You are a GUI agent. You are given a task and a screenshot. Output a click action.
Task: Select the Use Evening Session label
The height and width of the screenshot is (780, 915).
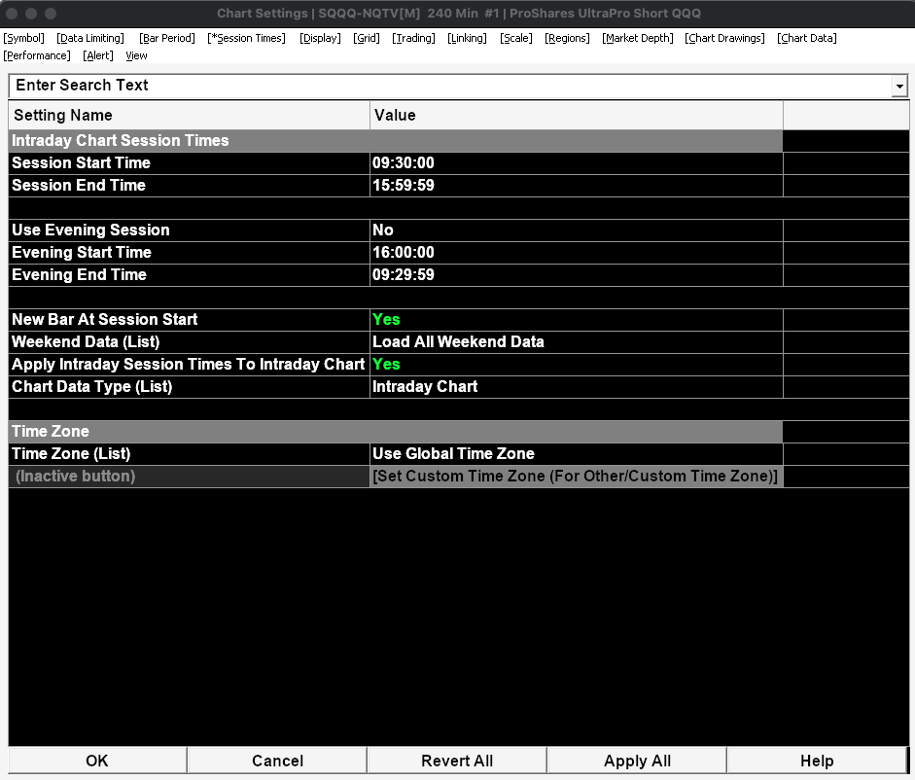[x=189, y=230]
